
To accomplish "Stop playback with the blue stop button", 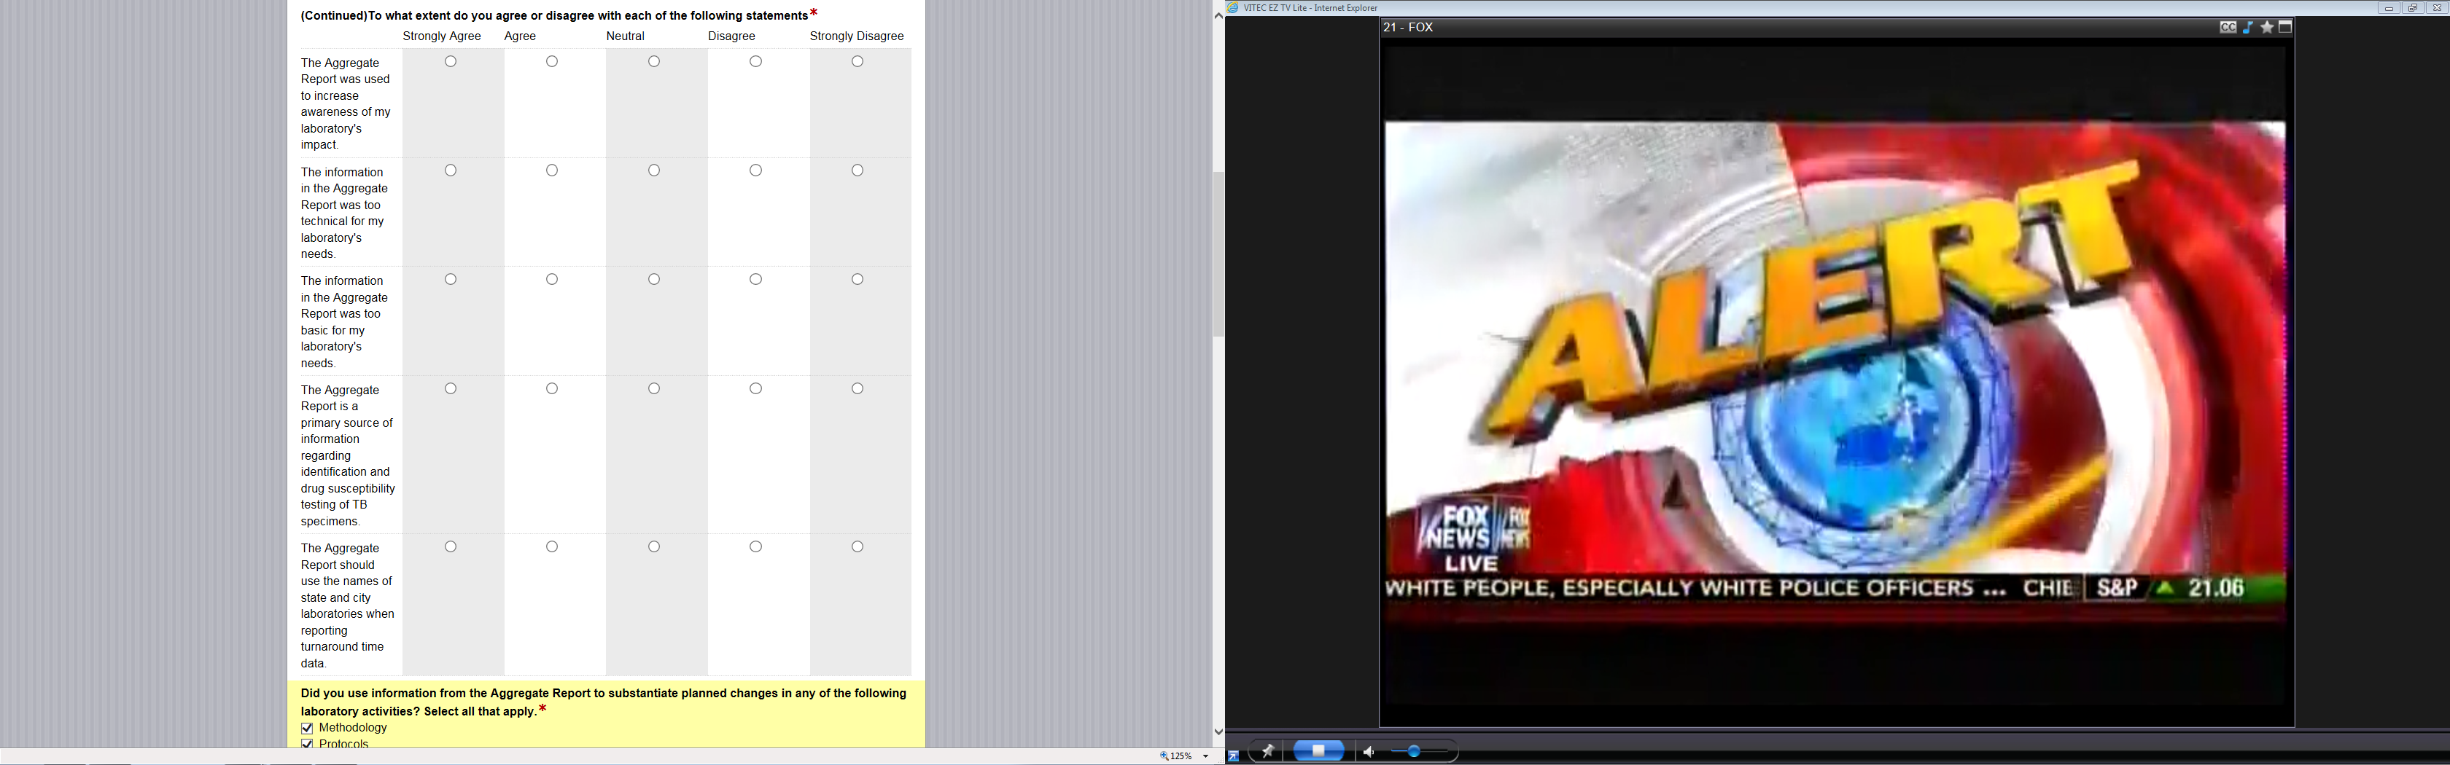I will tap(1318, 750).
